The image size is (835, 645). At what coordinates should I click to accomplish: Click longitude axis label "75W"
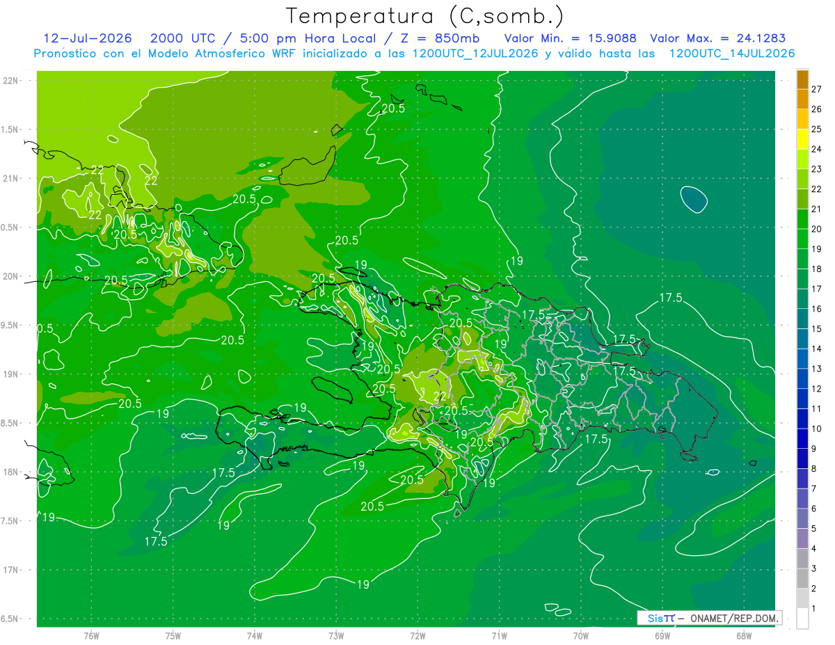pos(173,635)
